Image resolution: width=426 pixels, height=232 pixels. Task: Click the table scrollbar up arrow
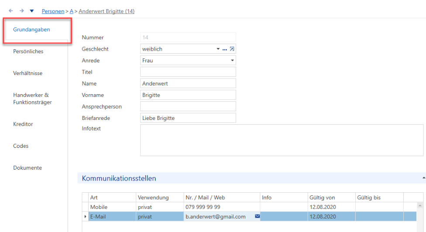tap(420, 205)
